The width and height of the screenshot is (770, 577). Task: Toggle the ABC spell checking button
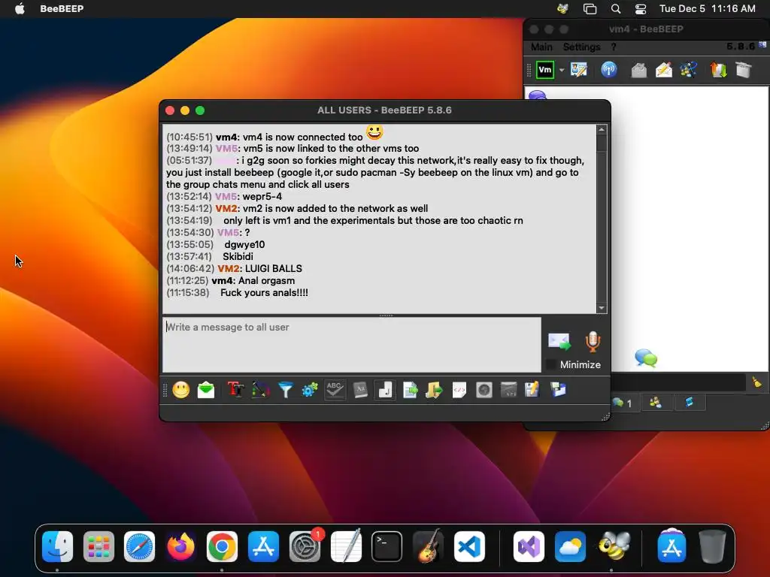point(335,390)
